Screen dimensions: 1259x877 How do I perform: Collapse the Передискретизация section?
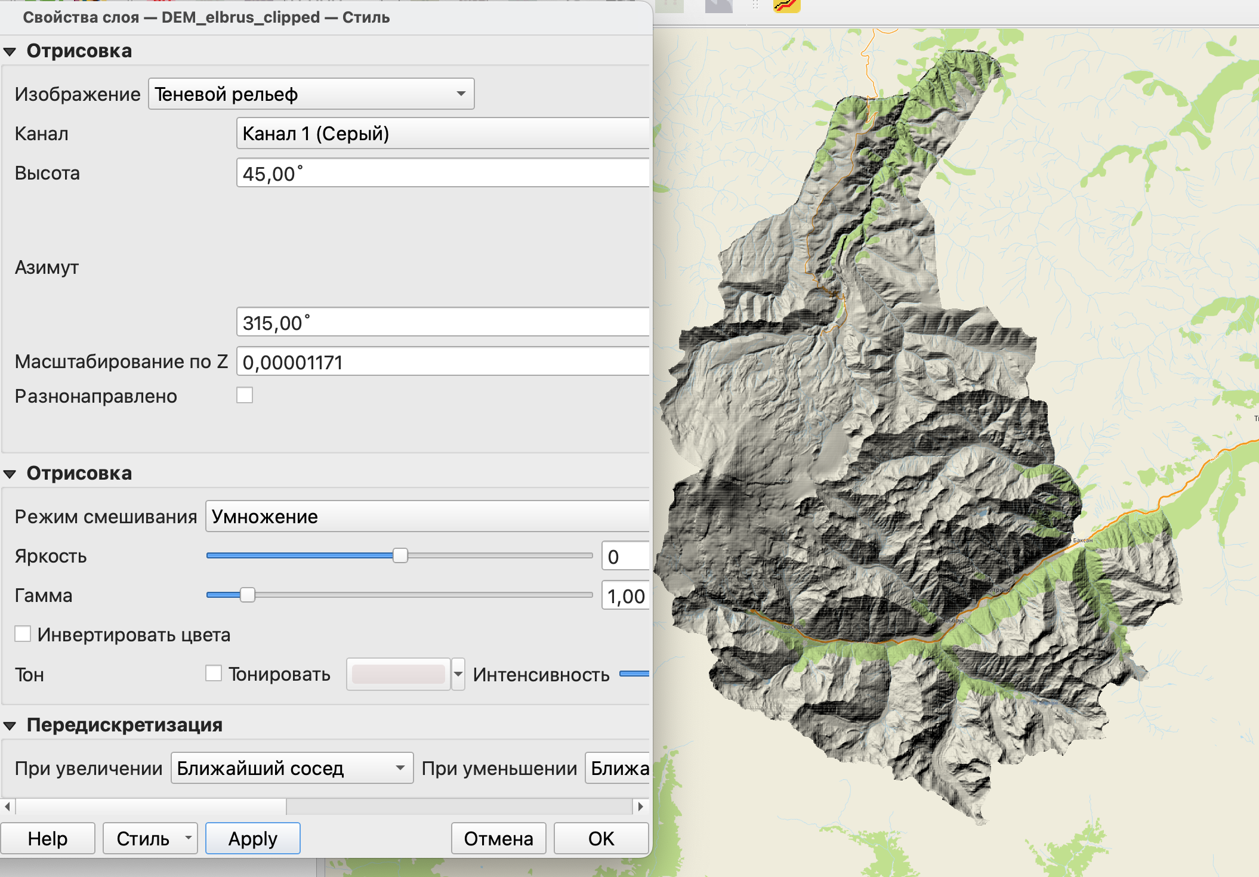(x=10, y=726)
